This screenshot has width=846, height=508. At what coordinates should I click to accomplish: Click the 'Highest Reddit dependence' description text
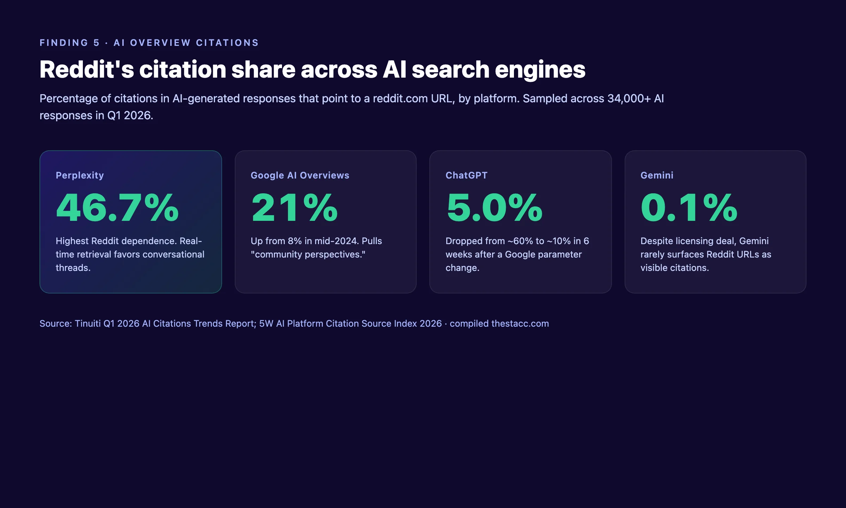point(130,254)
